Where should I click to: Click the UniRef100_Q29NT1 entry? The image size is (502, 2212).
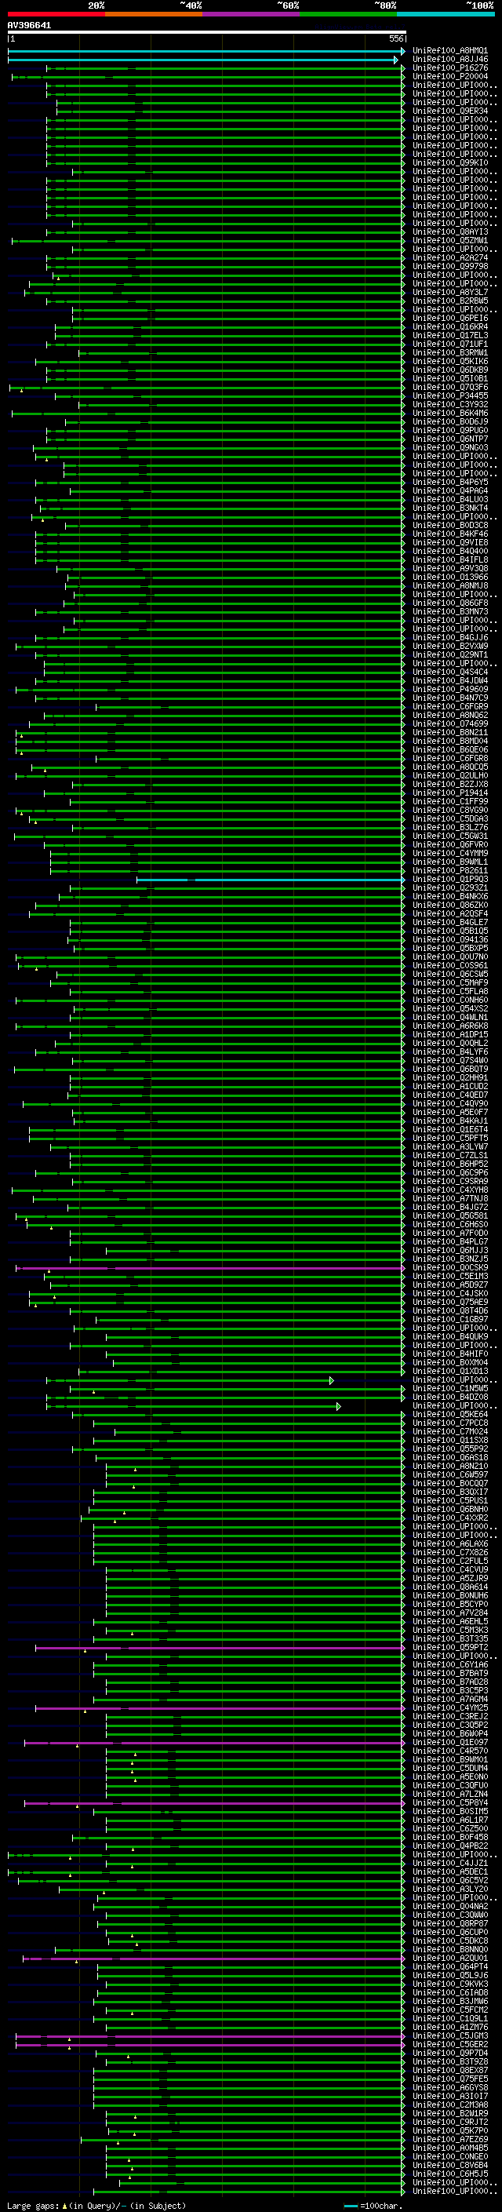450,655
